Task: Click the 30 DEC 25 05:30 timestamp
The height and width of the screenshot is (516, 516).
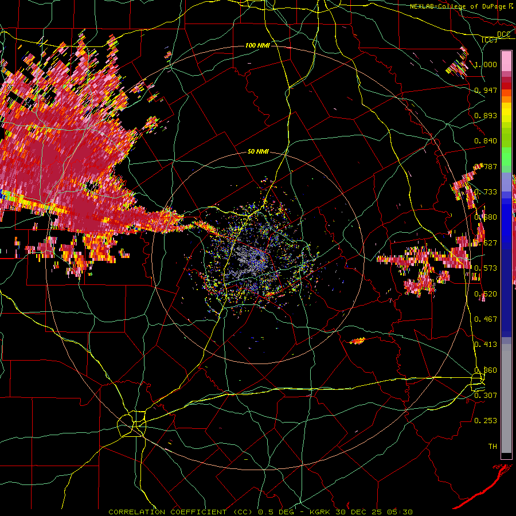Action: click(x=374, y=512)
